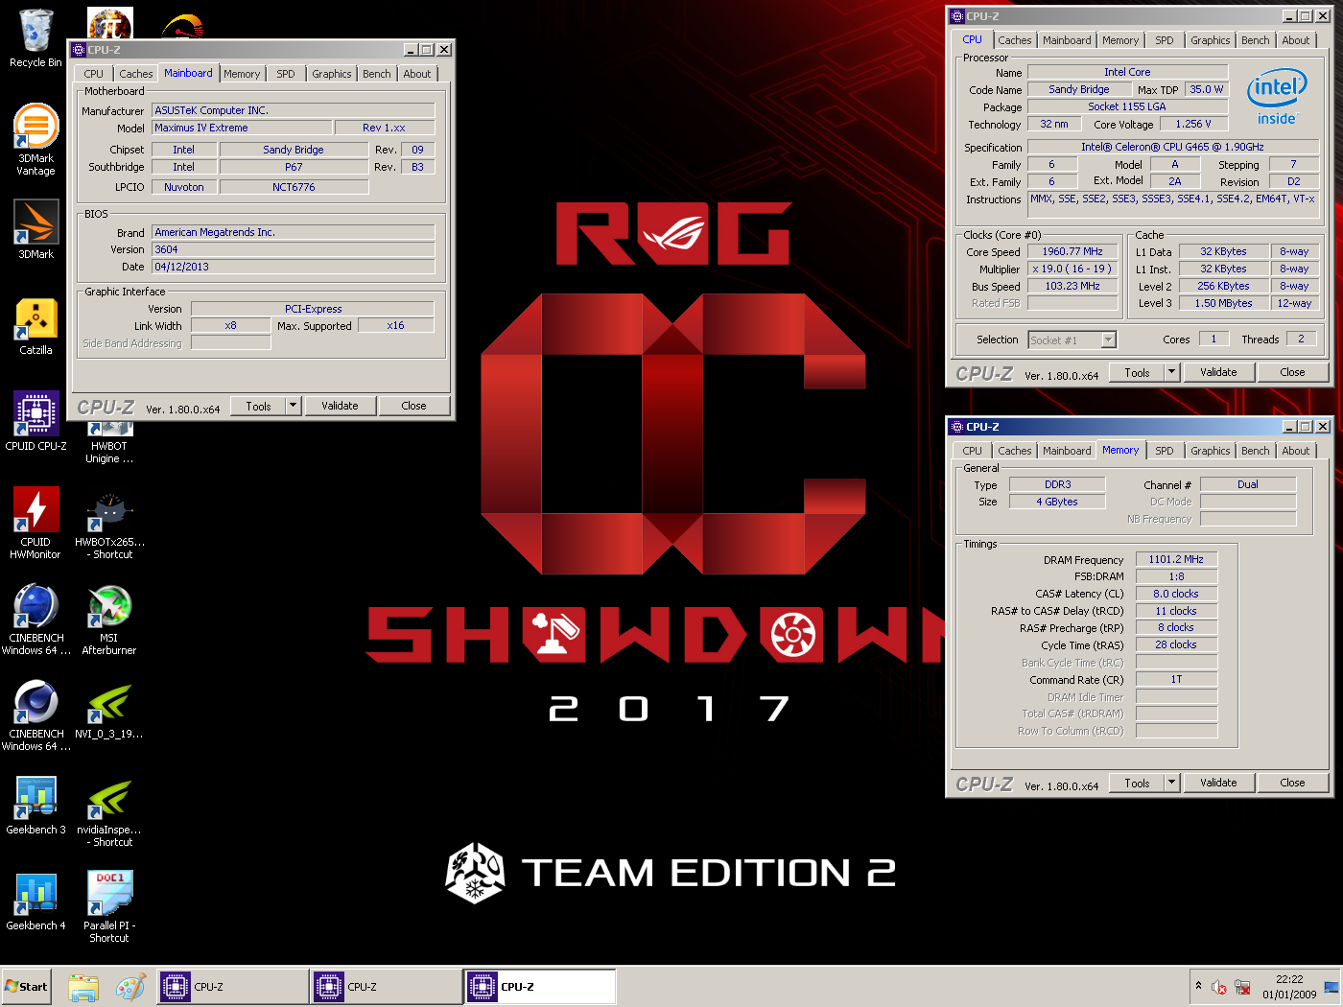Launch the 3DMark desktop shortcut
This screenshot has width=1343, height=1007.
35,229
